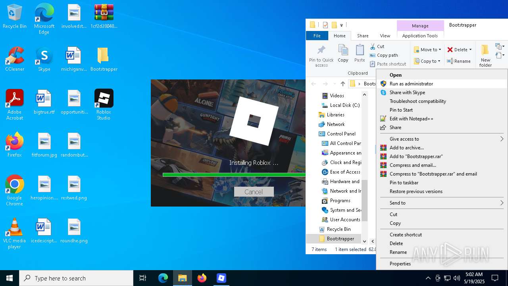This screenshot has width=508, height=286.
Task: Open recent locations dropdown arrow
Action: click(335, 84)
